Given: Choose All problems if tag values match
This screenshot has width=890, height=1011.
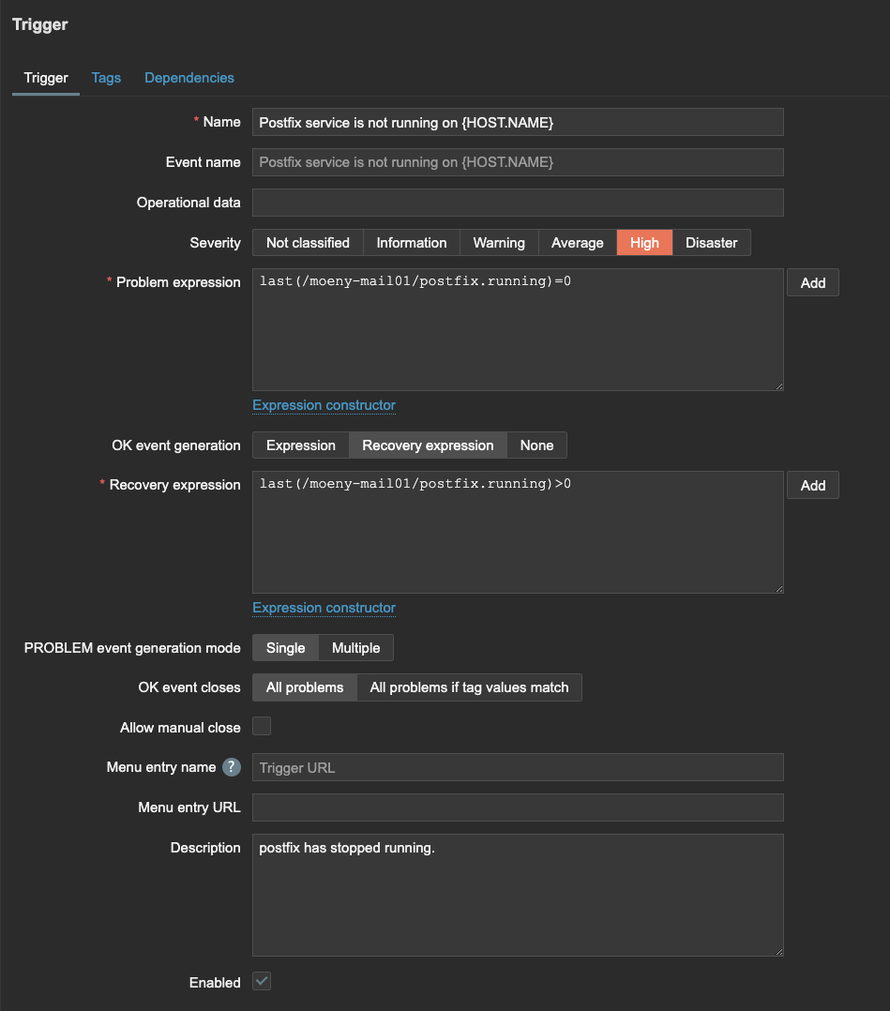Looking at the screenshot, I should (x=469, y=687).
